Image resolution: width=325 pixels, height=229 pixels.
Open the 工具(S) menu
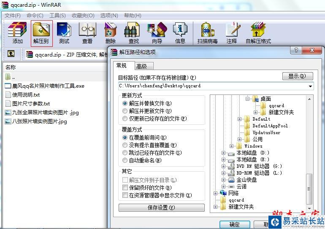(x=57, y=16)
